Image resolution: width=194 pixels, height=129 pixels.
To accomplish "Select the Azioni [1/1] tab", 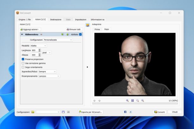I will click(x=40, y=19).
